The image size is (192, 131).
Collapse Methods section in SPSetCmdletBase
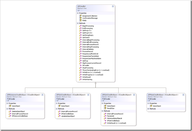point(56,109)
